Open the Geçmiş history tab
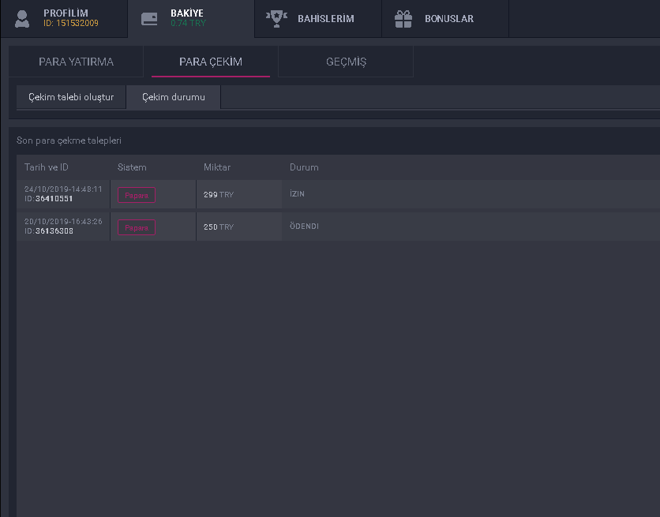 [x=346, y=62]
